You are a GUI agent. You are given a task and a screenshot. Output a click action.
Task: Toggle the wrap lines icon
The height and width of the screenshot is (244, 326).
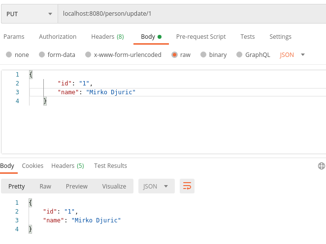[187, 186]
